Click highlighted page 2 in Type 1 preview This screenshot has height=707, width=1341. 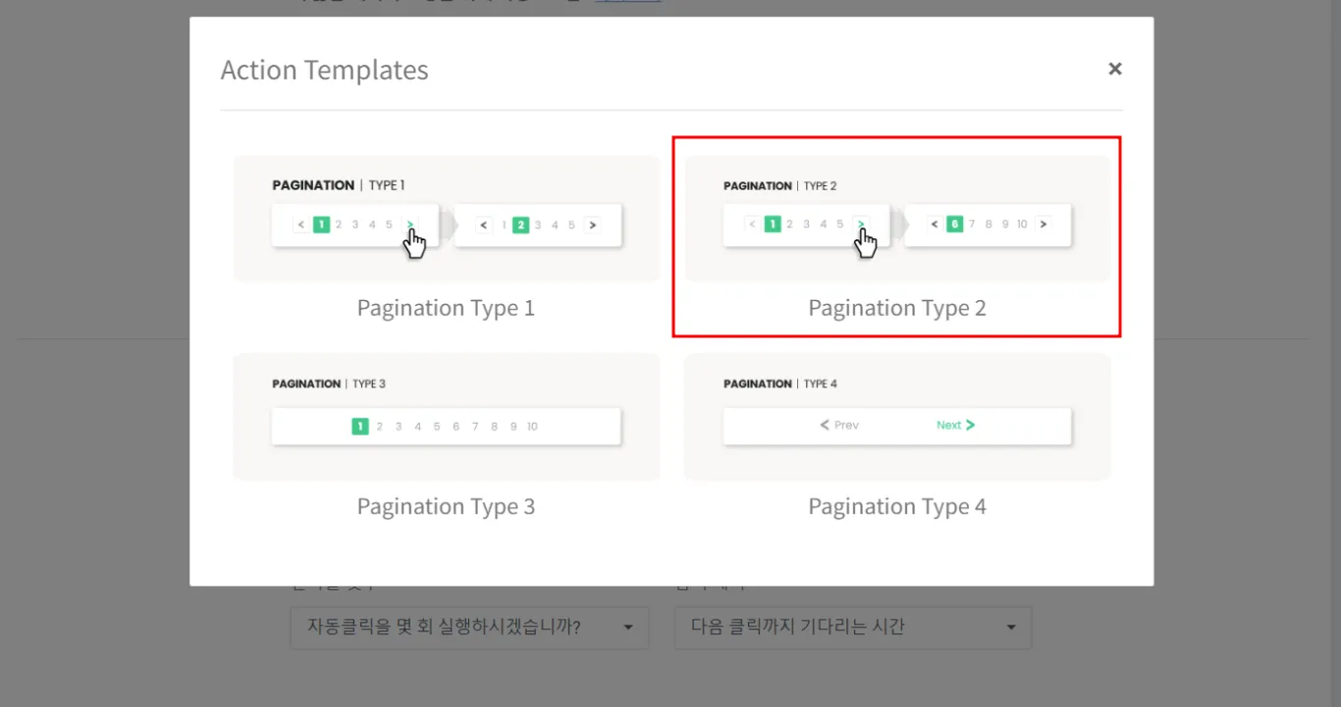tap(521, 225)
